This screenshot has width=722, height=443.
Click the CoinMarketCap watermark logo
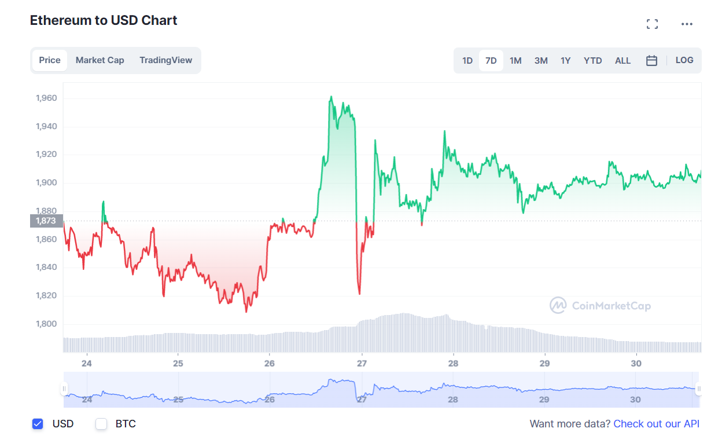pos(600,305)
